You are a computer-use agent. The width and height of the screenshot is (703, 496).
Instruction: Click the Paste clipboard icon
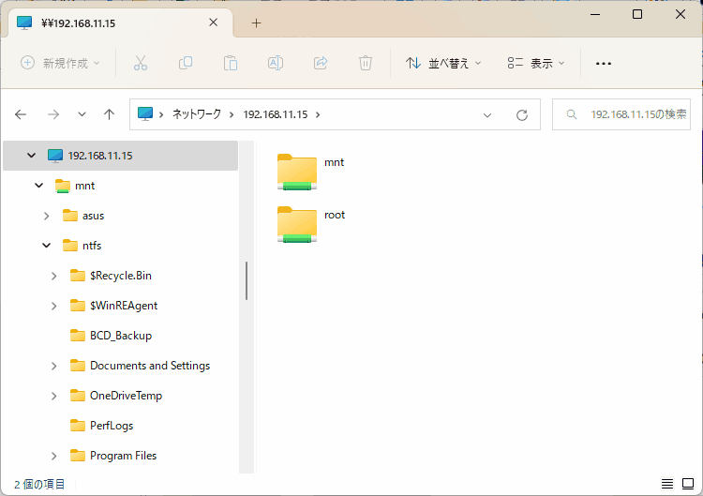pyautogui.click(x=231, y=63)
